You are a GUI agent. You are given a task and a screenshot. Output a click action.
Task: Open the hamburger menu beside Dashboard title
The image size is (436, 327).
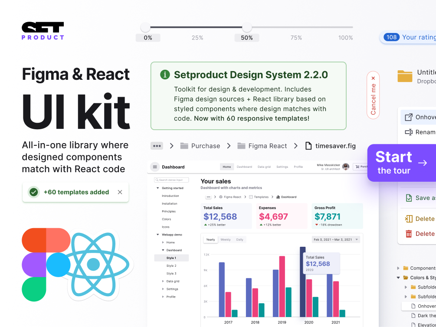pos(155,167)
